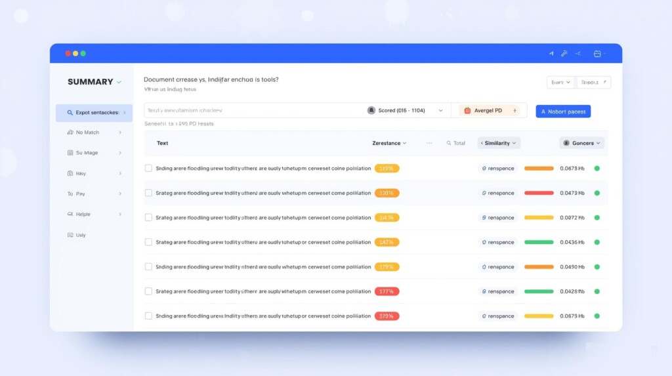Image resolution: width=672 pixels, height=376 pixels.
Task: Click rensponce tag in 0.0436 Hb row
Action: click(497, 242)
